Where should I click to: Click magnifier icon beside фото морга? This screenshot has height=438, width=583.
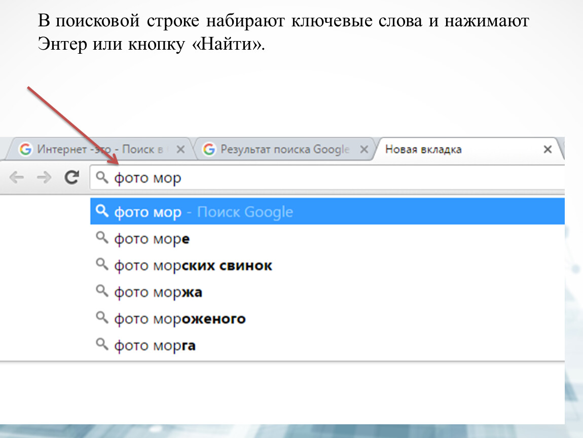click(x=102, y=345)
